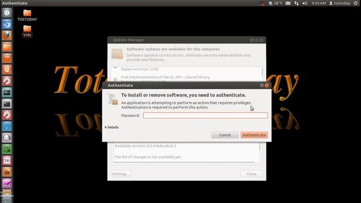Open the network connections indicator
Screen dimensions: 361x203
[296, 3]
